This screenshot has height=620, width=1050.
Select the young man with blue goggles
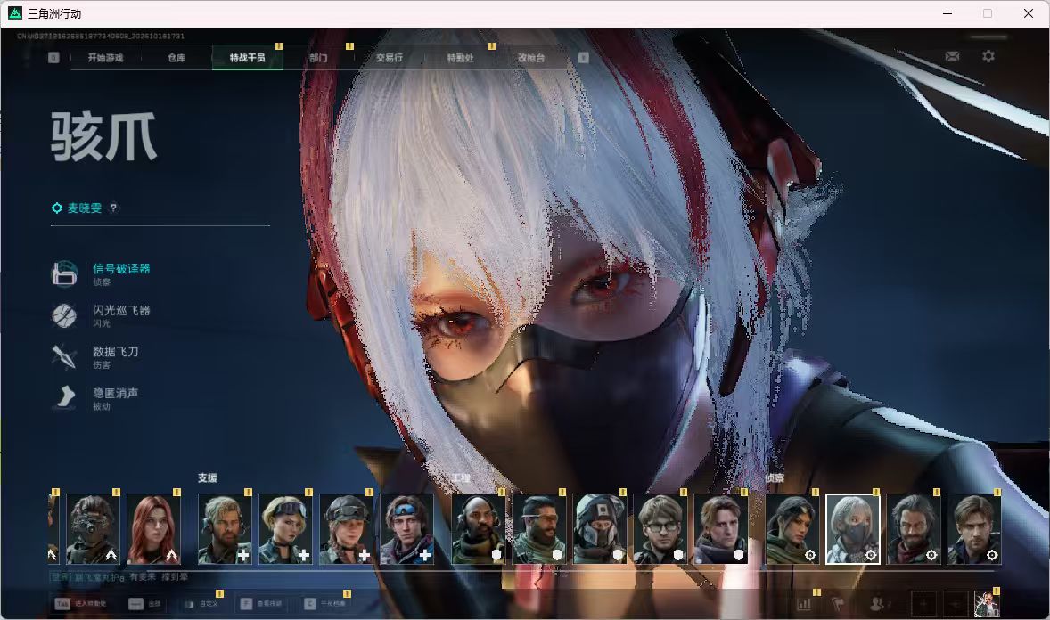coord(407,529)
